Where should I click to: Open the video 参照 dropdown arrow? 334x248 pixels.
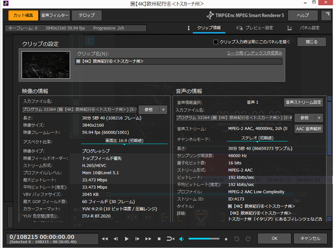tap(163, 110)
